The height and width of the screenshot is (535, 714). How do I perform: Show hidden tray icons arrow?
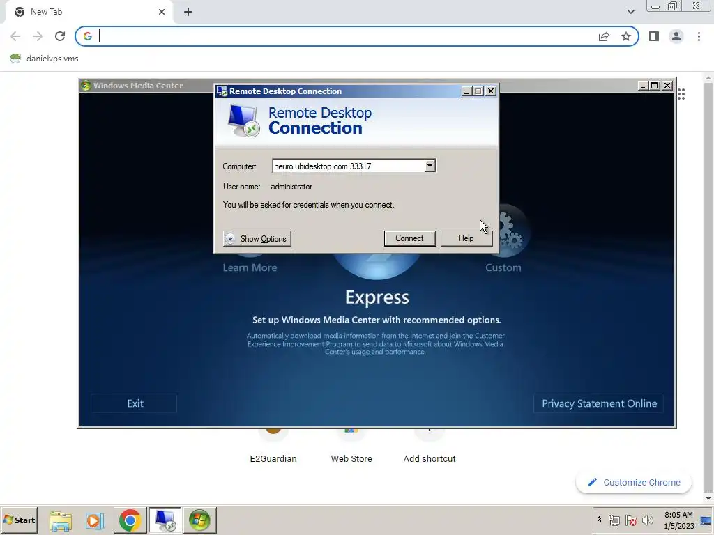[599, 520]
